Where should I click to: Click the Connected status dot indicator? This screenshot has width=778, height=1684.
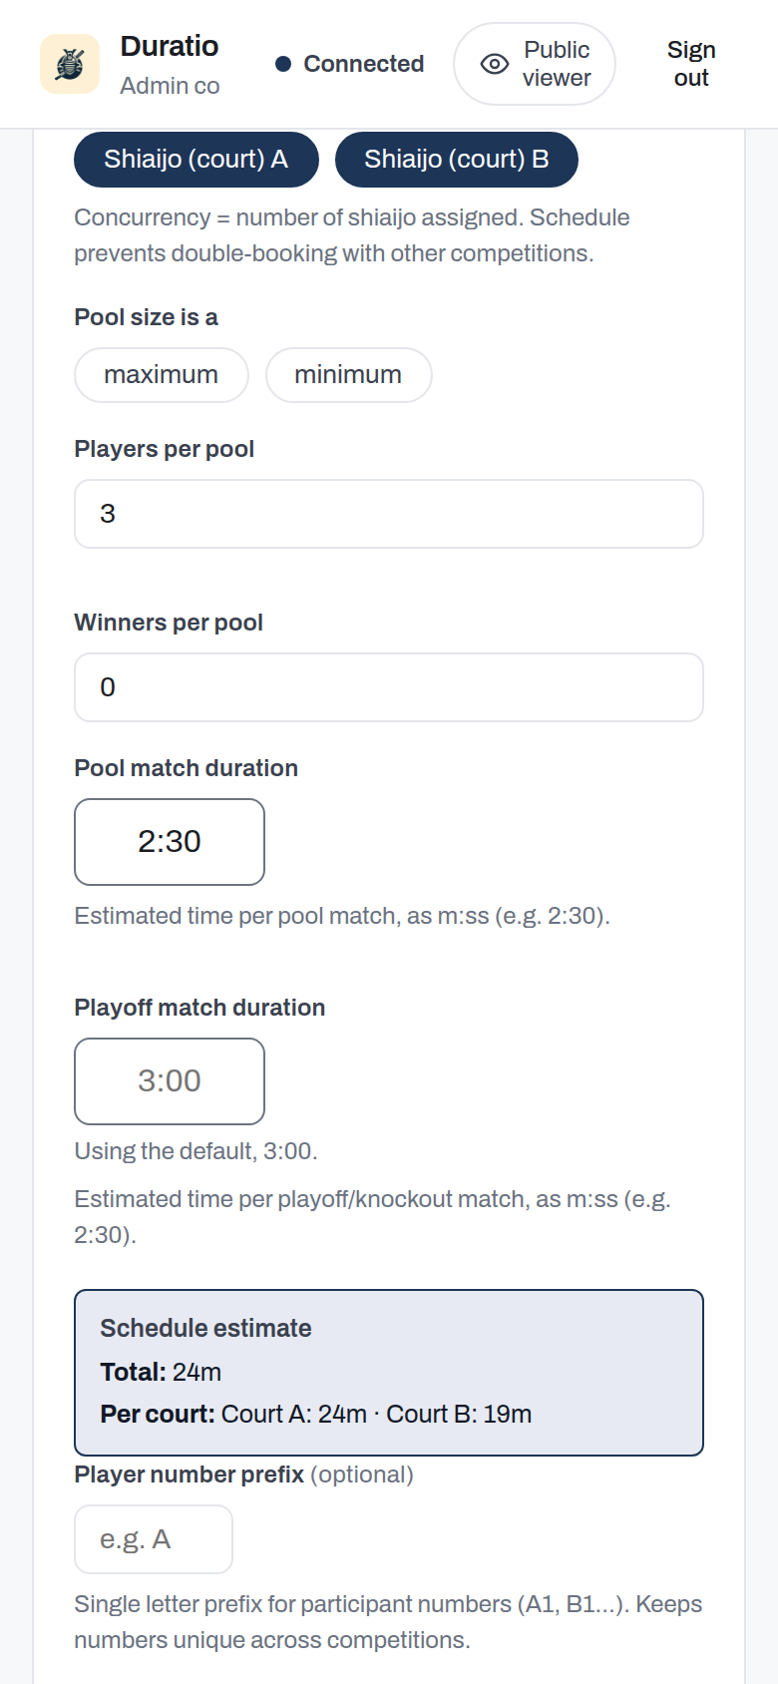point(283,64)
